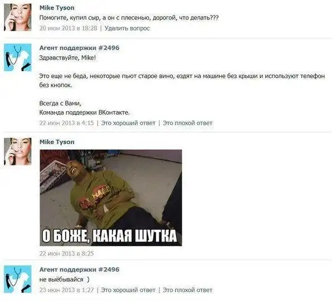The image size is (332, 301).
Task: Mark the 1:27 reply as Это плохой ответ
Action: [187, 290]
